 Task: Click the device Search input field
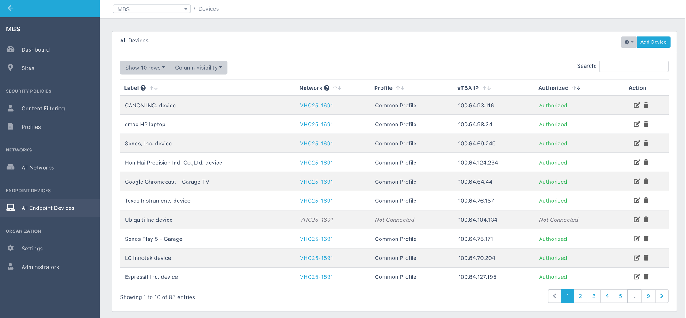pos(634,66)
